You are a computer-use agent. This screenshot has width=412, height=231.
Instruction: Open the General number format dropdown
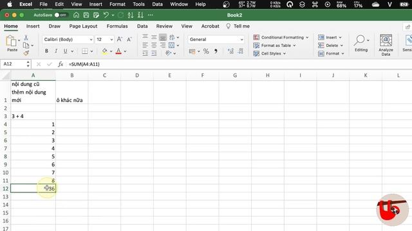[x=216, y=39]
